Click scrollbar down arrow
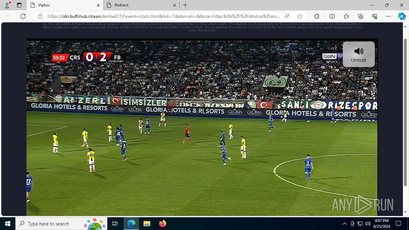 [x=405, y=212]
